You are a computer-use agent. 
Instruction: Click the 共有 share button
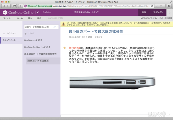[x=144, y=12]
